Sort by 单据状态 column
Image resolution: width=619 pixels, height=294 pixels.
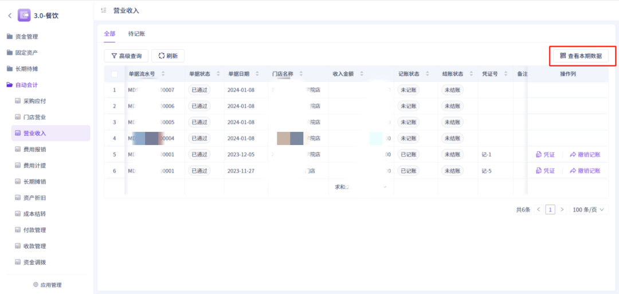218,74
